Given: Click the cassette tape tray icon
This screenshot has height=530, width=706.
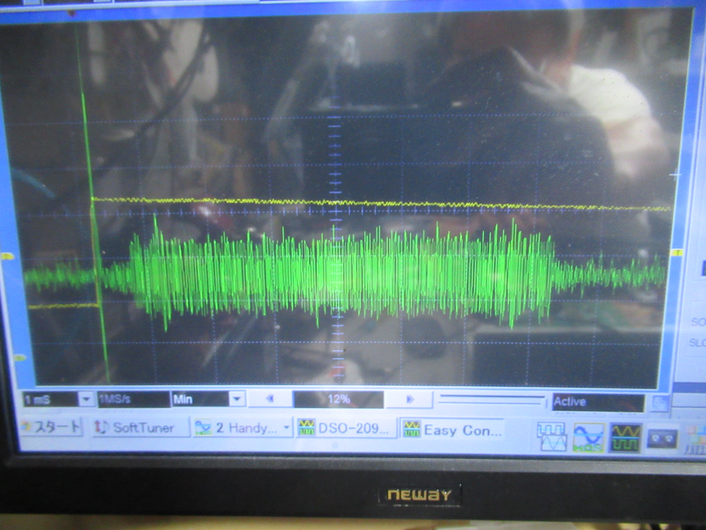Looking at the screenshot, I should tap(663, 439).
